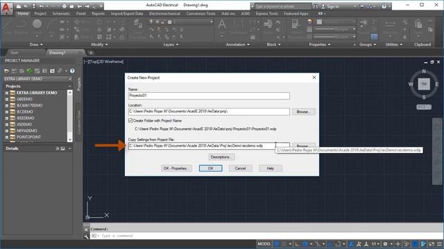
Task: Click the Open Project icon in Project Manager
Action: pyautogui.click(x=7, y=71)
